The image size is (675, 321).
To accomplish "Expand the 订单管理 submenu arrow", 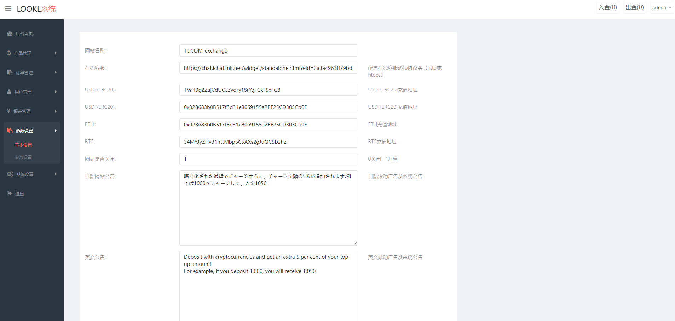I will (x=56, y=72).
